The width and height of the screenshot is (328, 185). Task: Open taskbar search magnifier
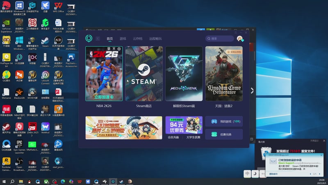coord(12,181)
